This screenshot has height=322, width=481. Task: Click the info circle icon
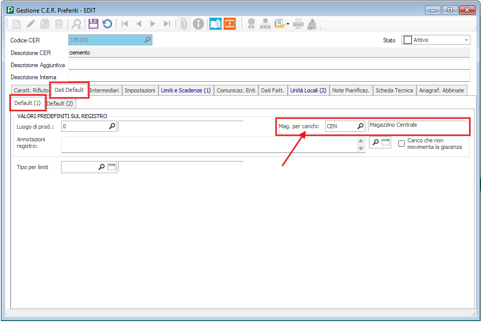tap(199, 24)
